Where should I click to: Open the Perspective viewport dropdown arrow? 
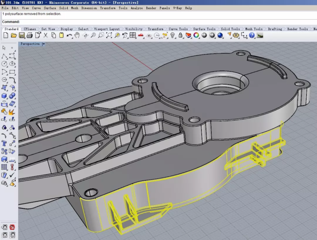point(43,44)
